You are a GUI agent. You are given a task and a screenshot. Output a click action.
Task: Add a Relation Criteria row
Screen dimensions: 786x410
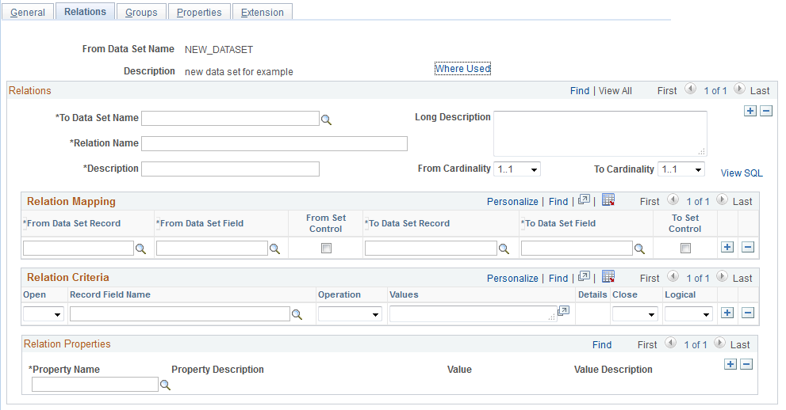pyautogui.click(x=727, y=313)
